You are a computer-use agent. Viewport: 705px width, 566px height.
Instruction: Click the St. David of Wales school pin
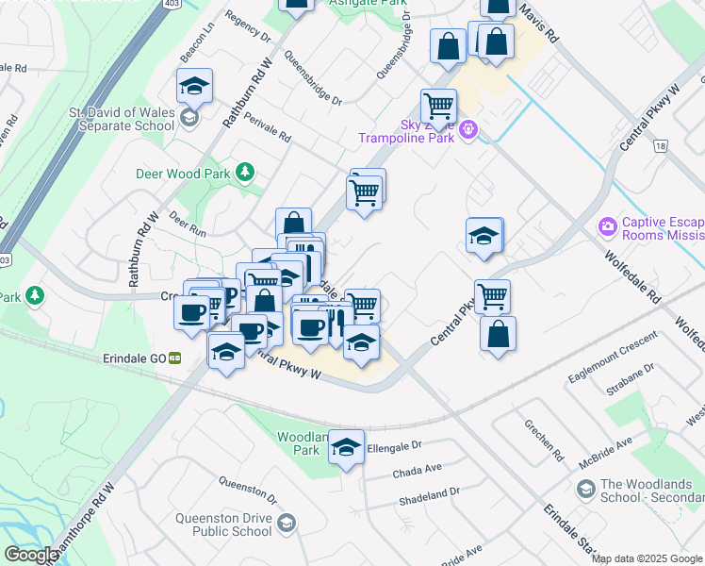(189, 117)
